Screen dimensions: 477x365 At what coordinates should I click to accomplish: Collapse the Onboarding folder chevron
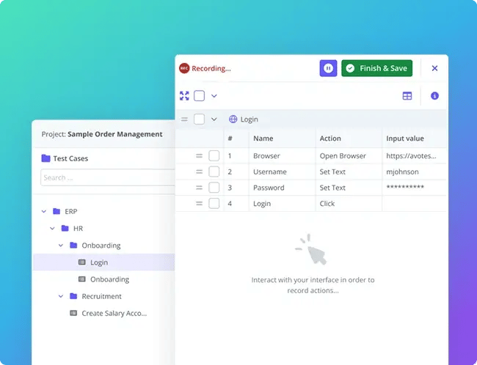pyautogui.click(x=61, y=246)
